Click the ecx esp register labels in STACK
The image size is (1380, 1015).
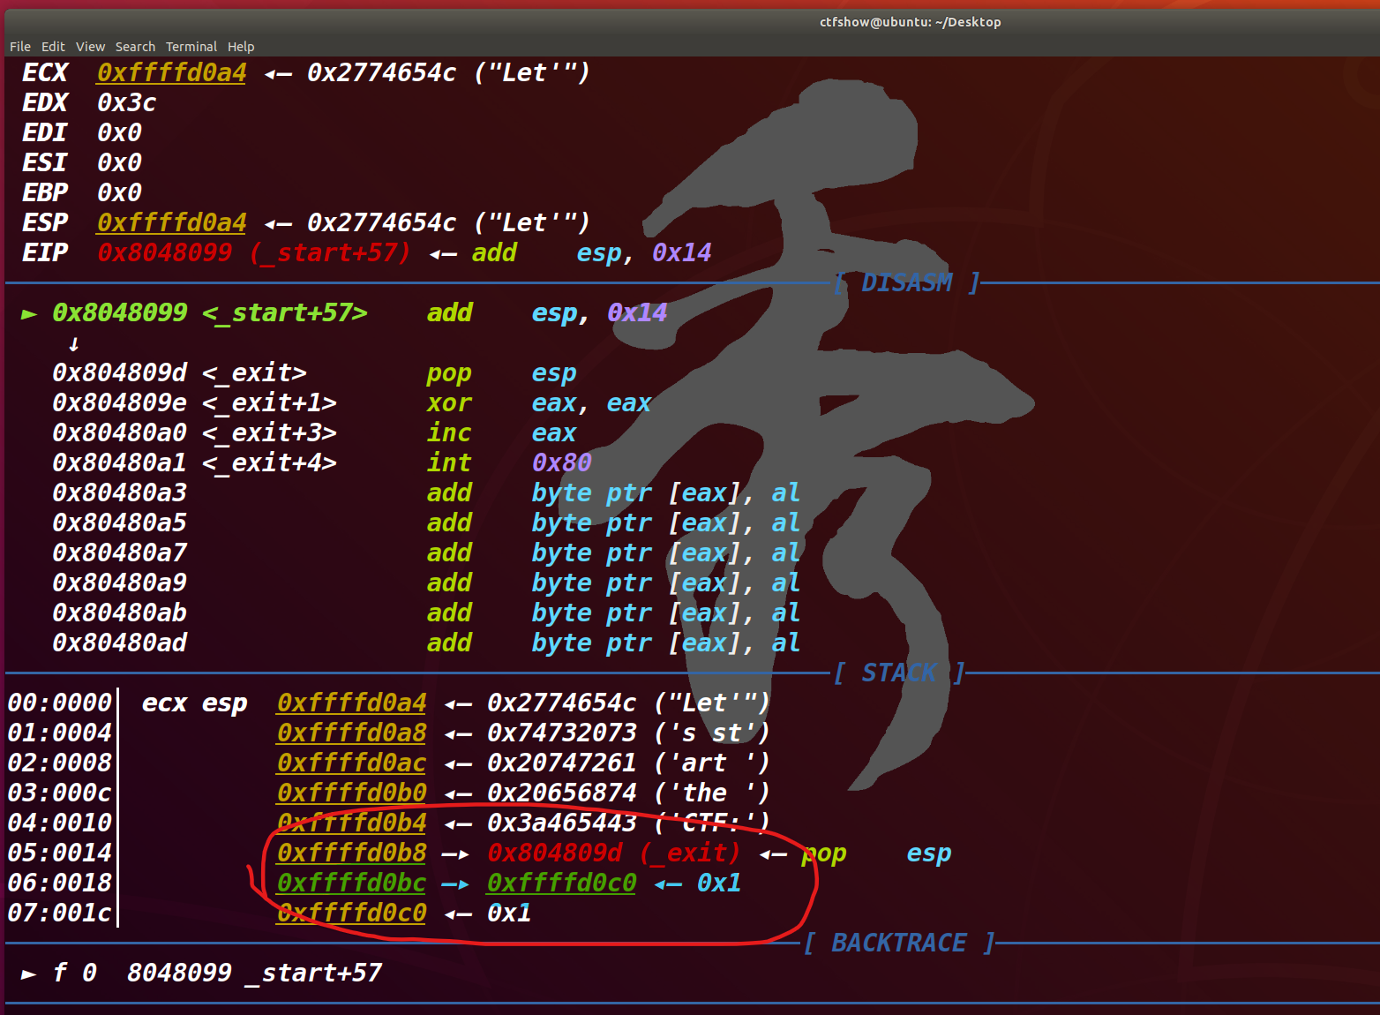click(194, 703)
